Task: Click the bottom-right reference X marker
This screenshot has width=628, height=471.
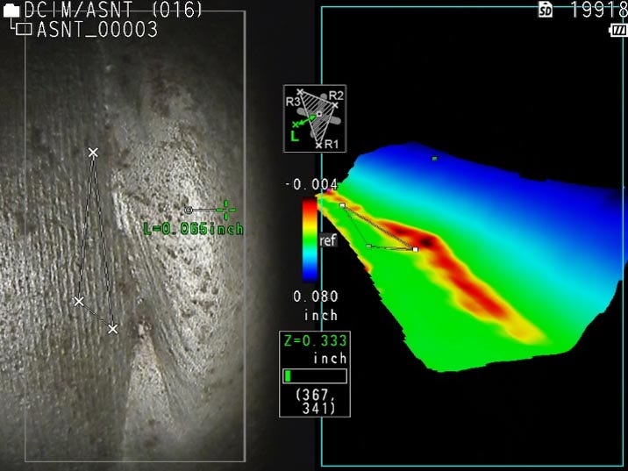Action: [x=112, y=329]
